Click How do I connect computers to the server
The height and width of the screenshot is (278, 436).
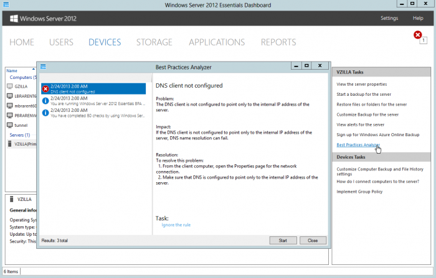(x=377, y=182)
